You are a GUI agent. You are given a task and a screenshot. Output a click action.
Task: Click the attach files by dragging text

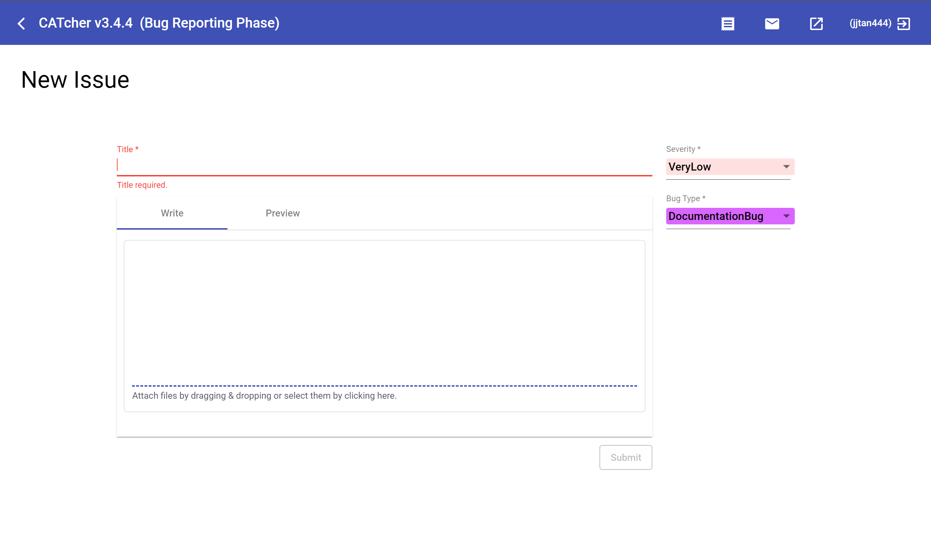click(x=264, y=396)
